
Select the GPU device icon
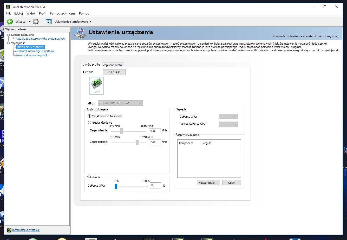point(96,86)
